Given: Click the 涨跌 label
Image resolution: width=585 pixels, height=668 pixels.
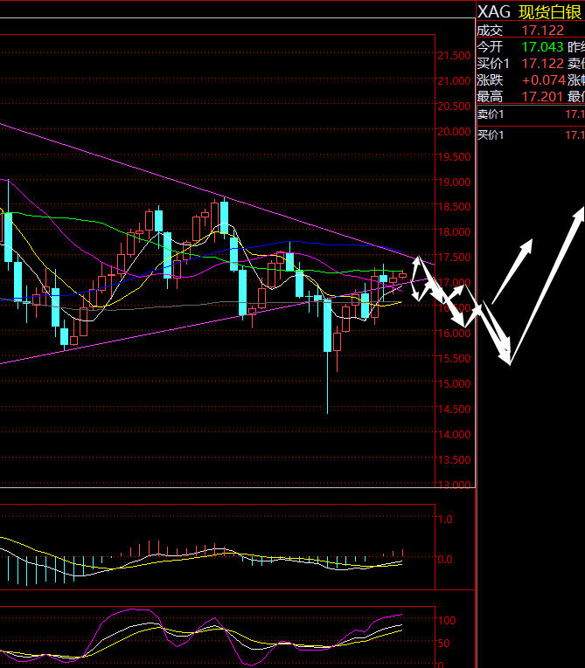Looking at the screenshot, I should (x=490, y=80).
